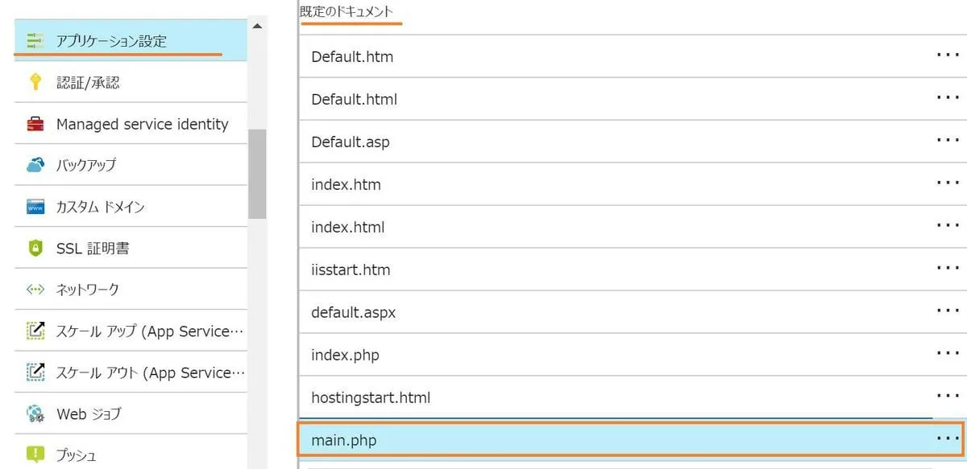Click the blue cloud backup icon
The width and height of the screenshot is (967, 469).
click(x=35, y=165)
